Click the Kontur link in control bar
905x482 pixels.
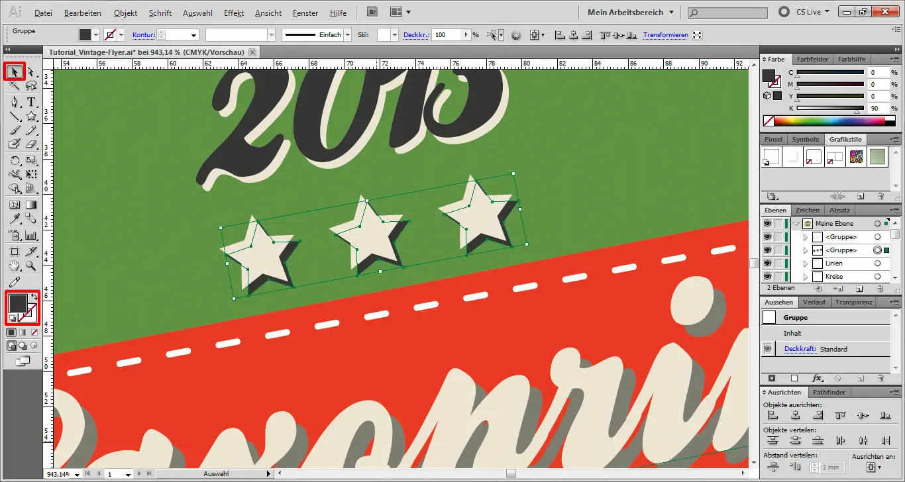pos(142,35)
